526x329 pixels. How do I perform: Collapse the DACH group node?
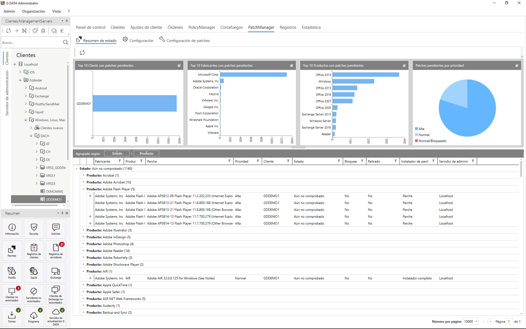pyautogui.click(x=31, y=136)
